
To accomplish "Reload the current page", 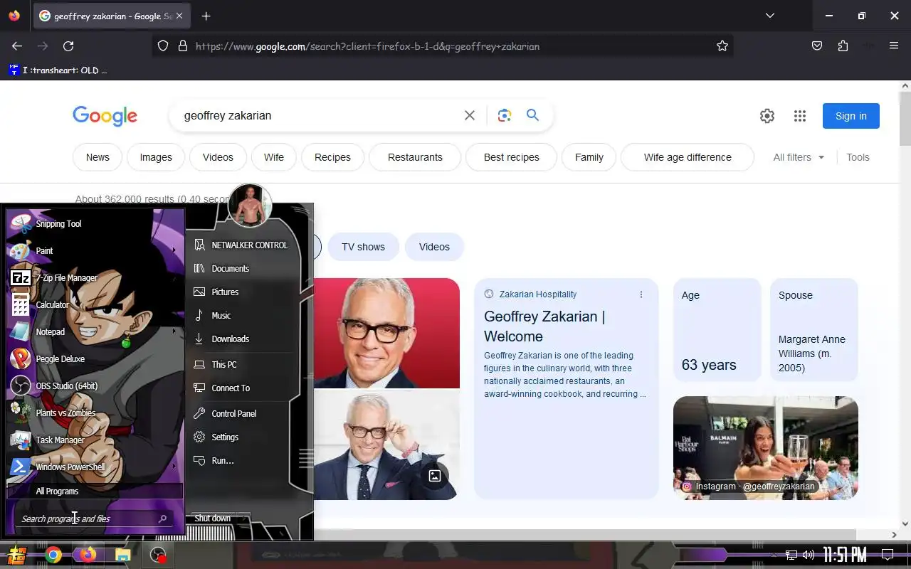I will (68, 46).
